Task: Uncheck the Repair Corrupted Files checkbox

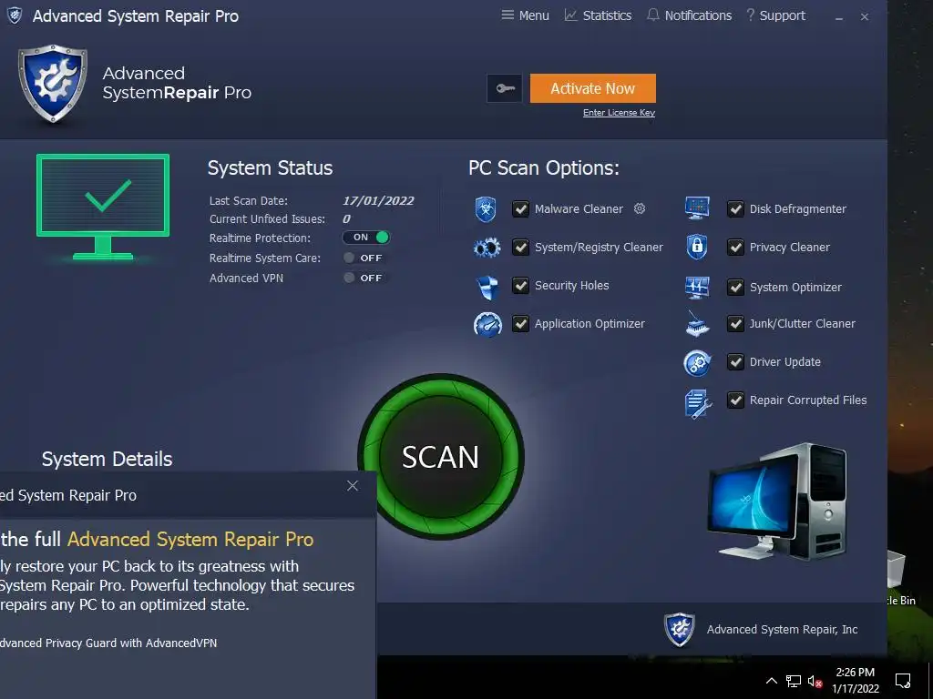Action: (x=736, y=400)
